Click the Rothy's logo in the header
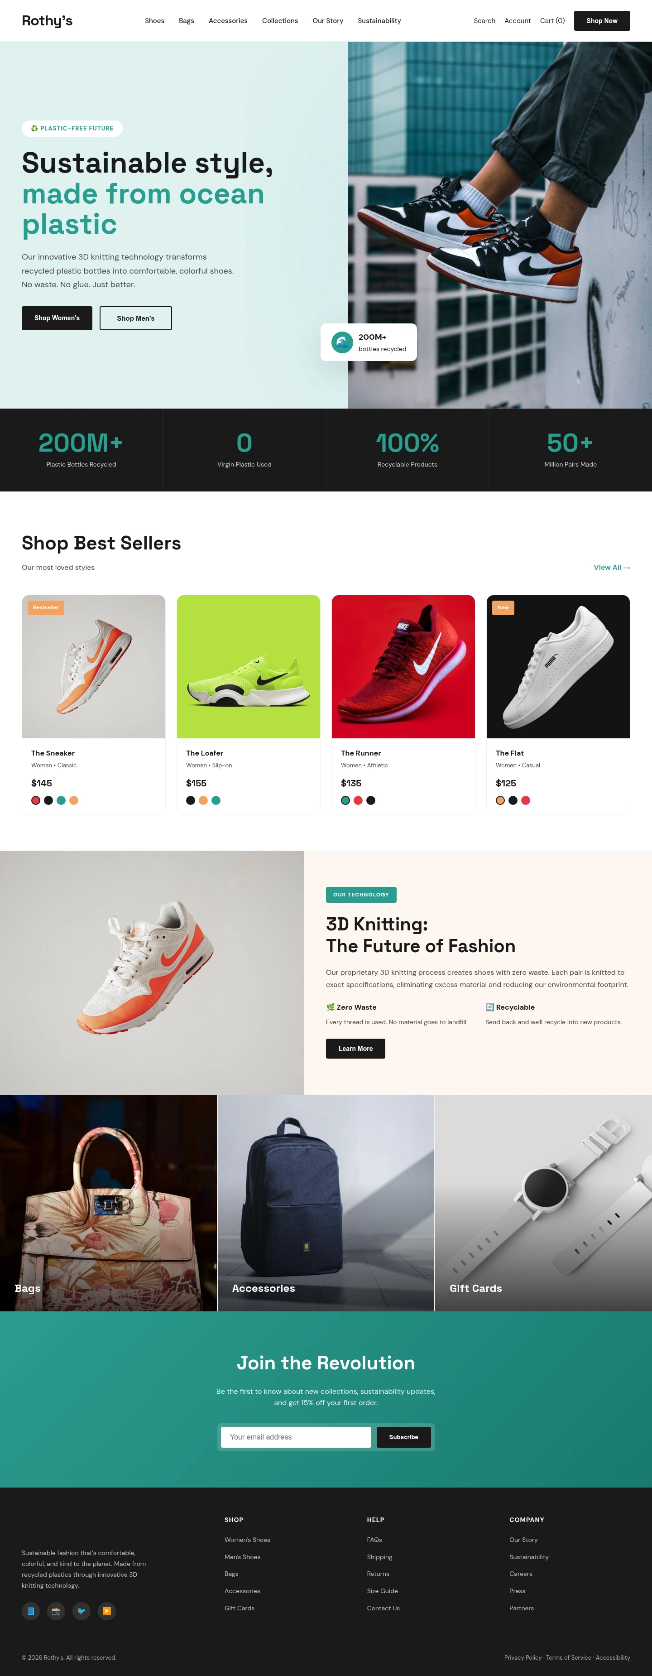Image resolution: width=652 pixels, height=1676 pixels. (x=47, y=21)
